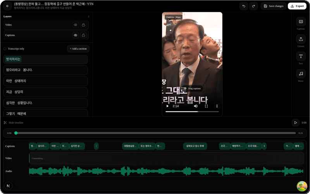Toggle visibility of the Video layer
The height and width of the screenshot is (194, 310).
(x=76, y=25)
